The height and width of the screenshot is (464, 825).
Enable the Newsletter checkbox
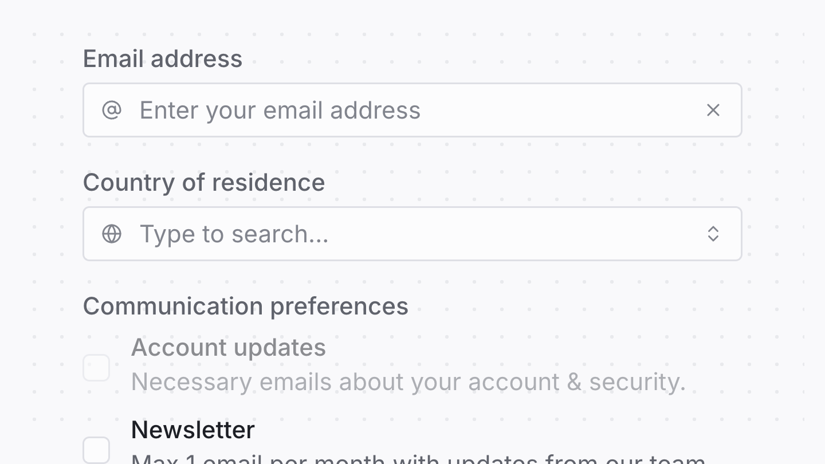pos(96,450)
